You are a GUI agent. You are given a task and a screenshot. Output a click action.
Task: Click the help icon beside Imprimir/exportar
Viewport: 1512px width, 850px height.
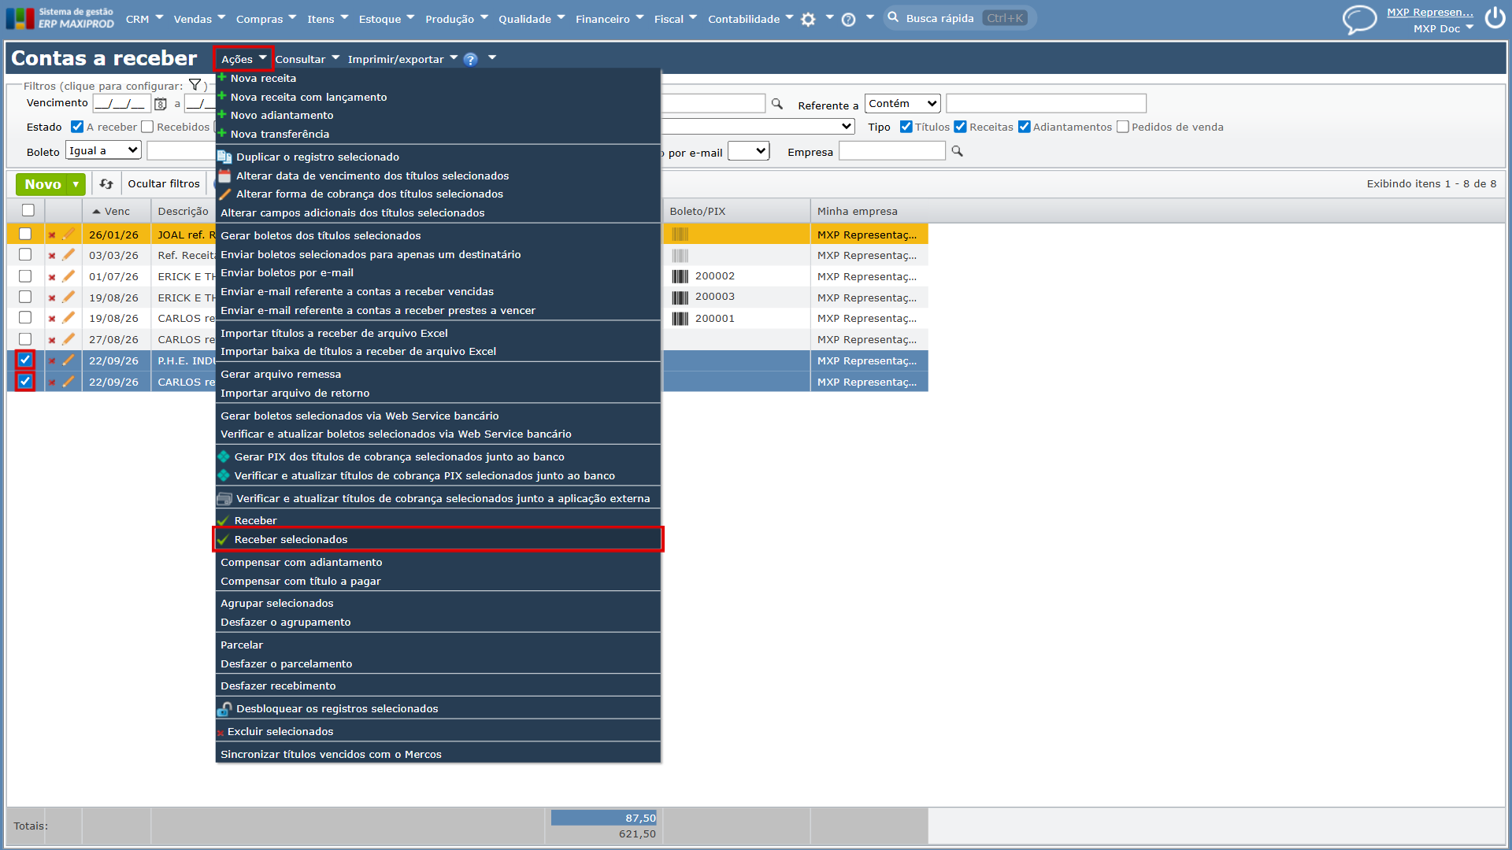(470, 60)
